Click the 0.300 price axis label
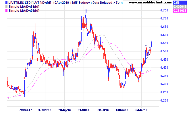Viewport: 187px width, 113px height. [x=164, y=84]
